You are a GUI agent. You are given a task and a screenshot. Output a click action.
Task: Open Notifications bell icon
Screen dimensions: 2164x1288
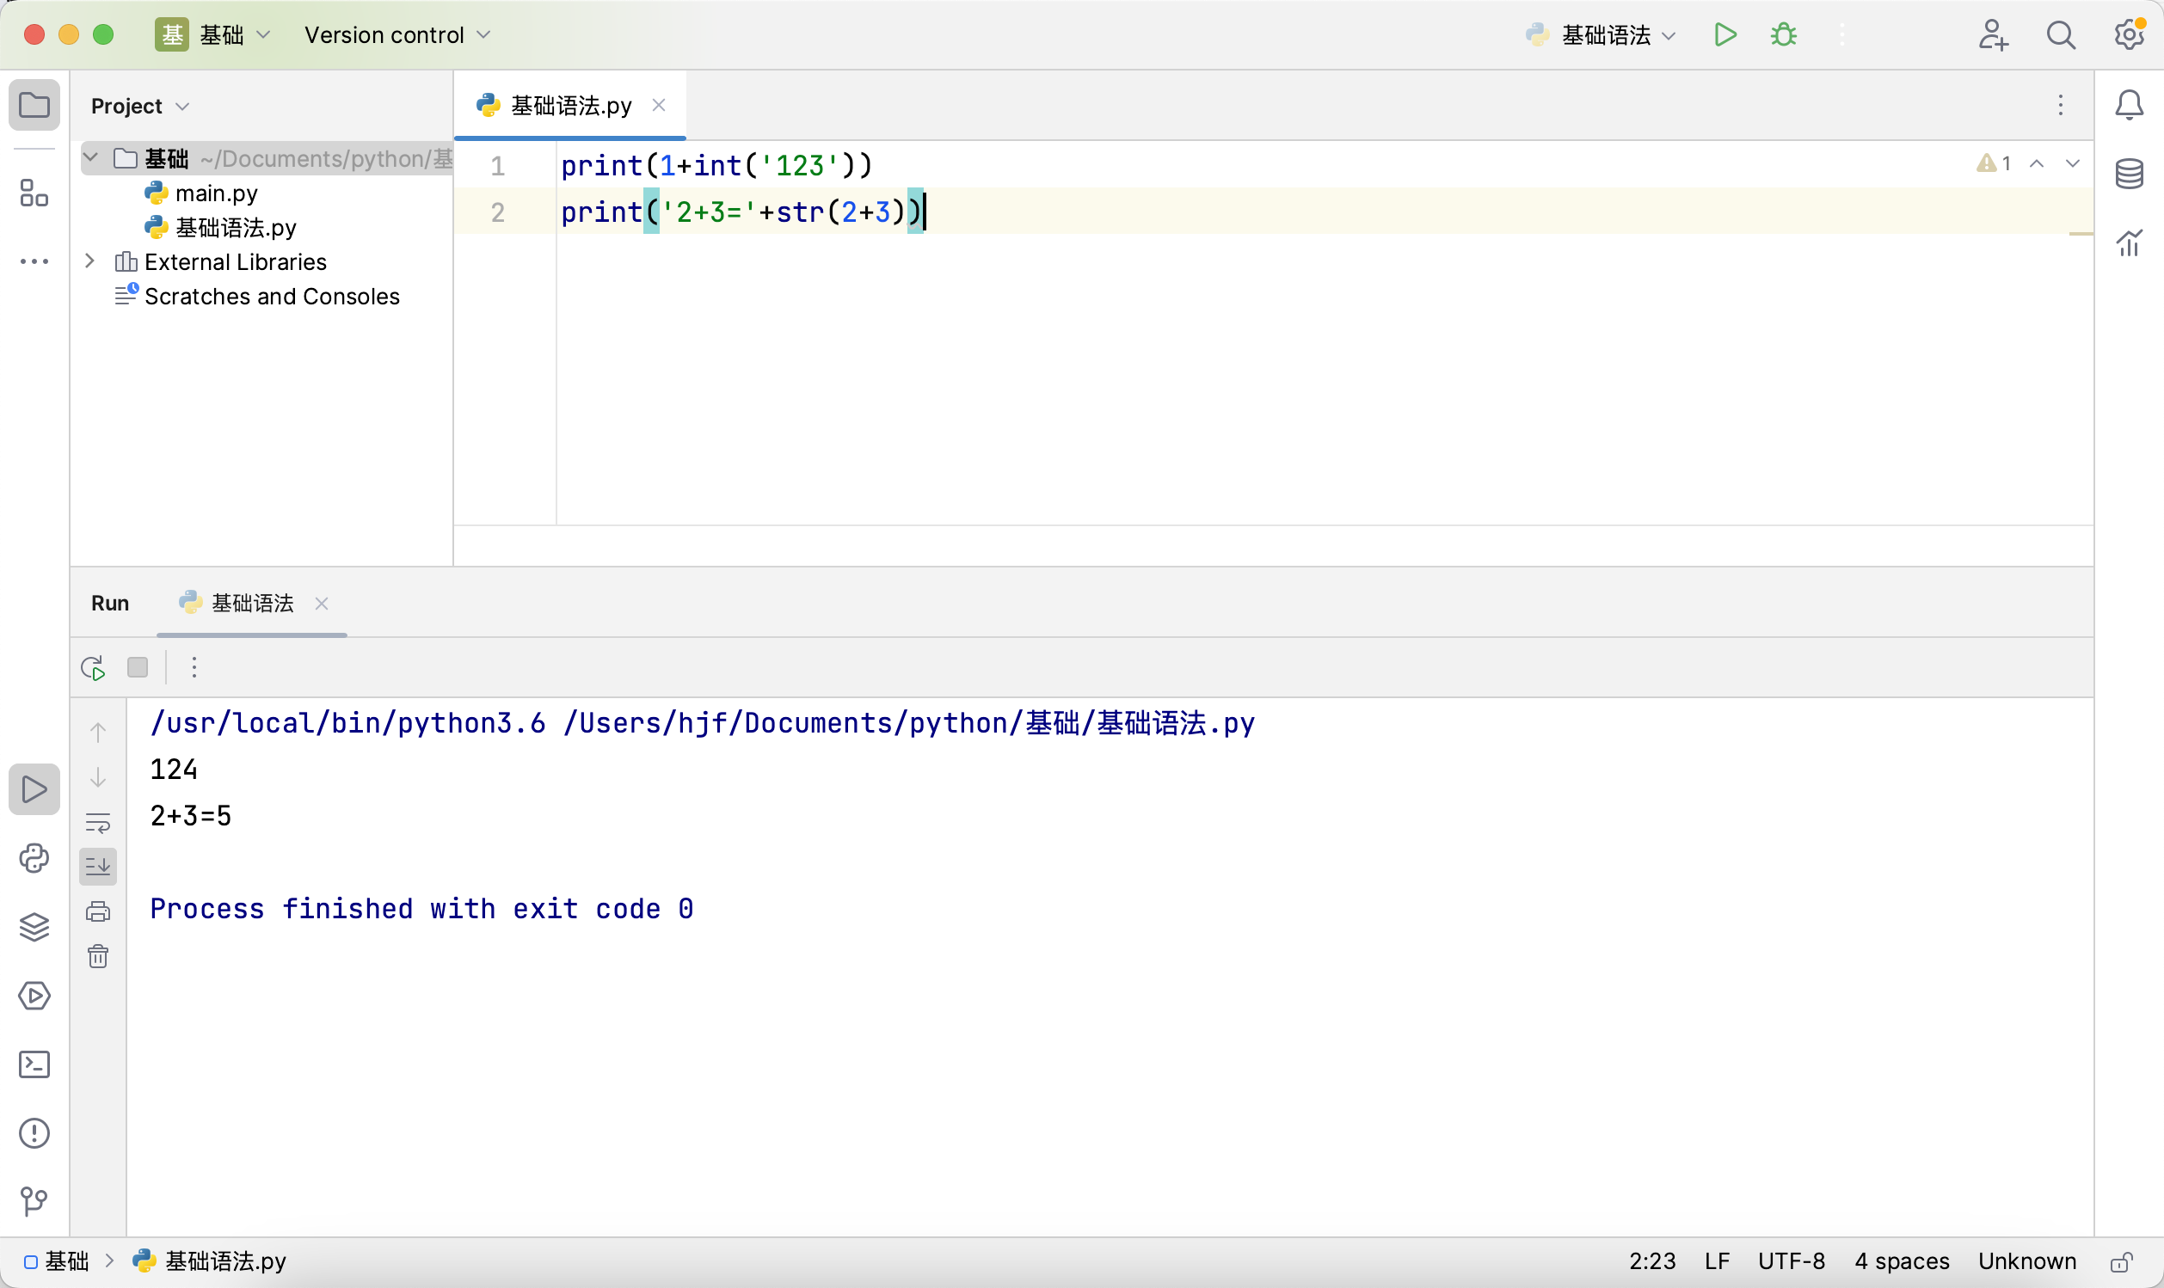2129,105
